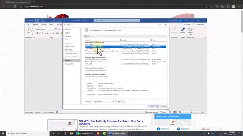Screen dimensions: 243x136
Task: Click Focus mode in Word status bar
Action: (x=163, y=112)
